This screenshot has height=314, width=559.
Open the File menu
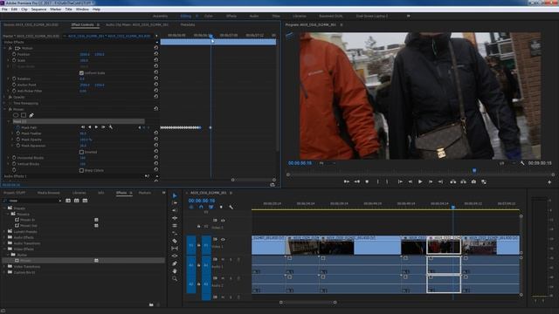(x=4, y=10)
